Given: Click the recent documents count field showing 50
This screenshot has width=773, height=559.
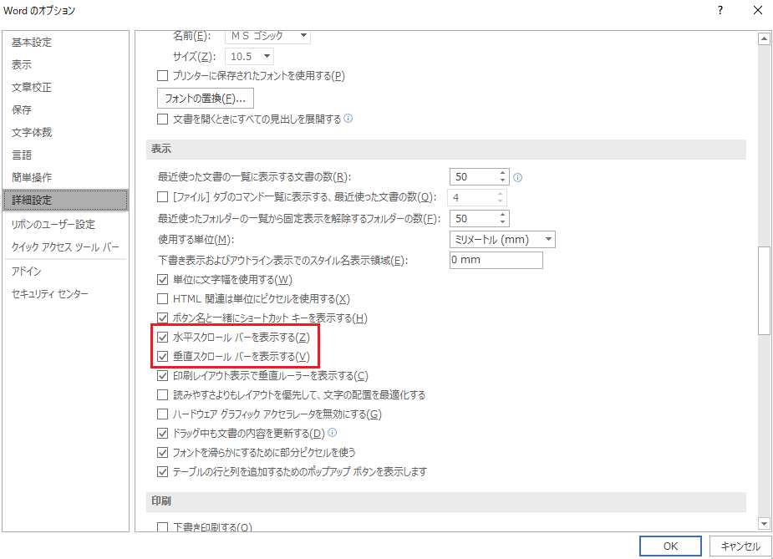Looking at the screenshot, I should pyautogui.click(x=474, y=177).
